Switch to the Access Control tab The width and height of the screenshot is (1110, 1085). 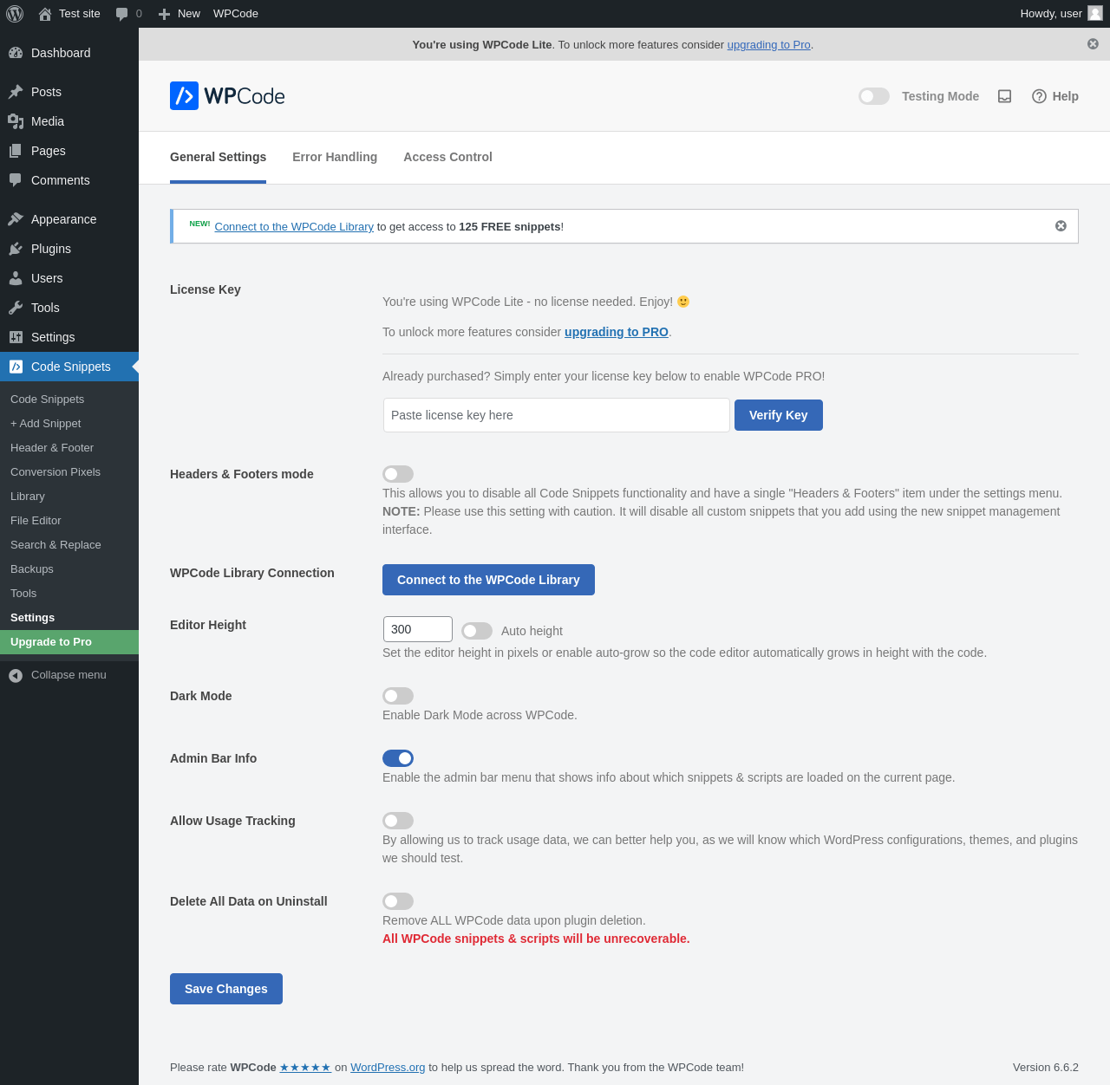click(x=447, y=157)
